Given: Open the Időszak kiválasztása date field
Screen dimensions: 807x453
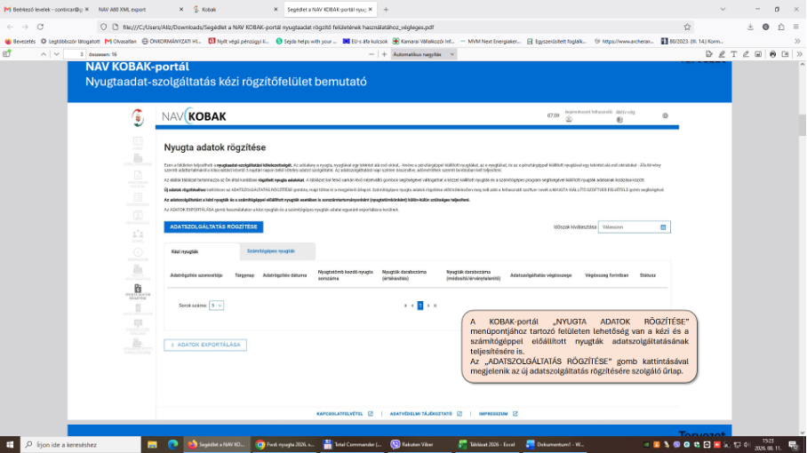Looking at the screenshot, I should pos(634,226).
